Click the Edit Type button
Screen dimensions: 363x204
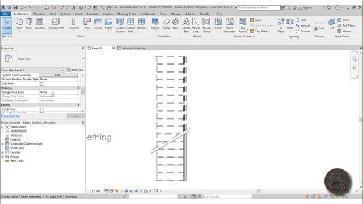tap(75, 70)
